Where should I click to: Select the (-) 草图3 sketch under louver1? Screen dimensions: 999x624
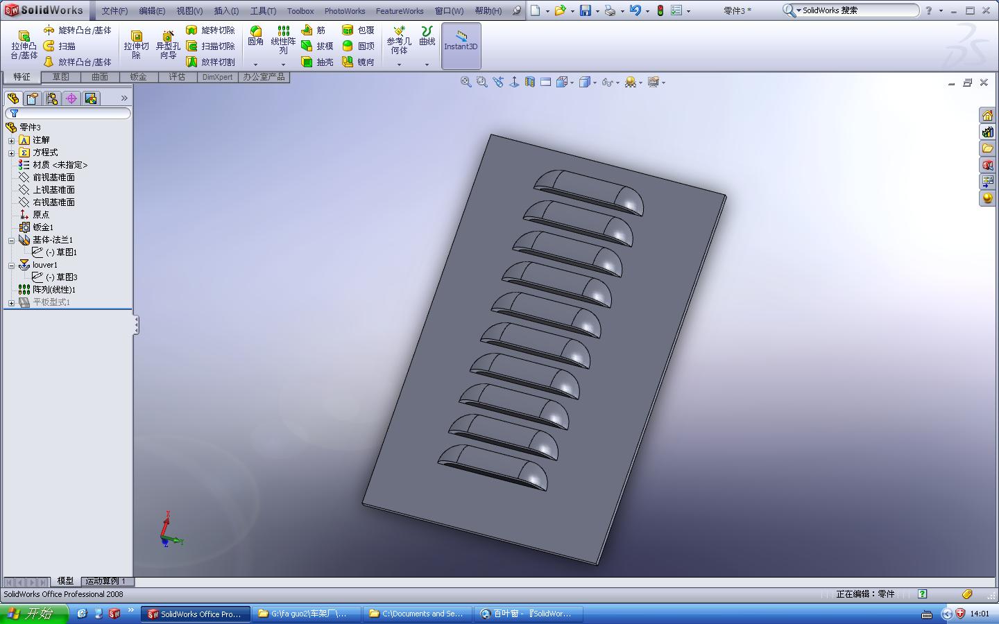(x=55, y=277)
